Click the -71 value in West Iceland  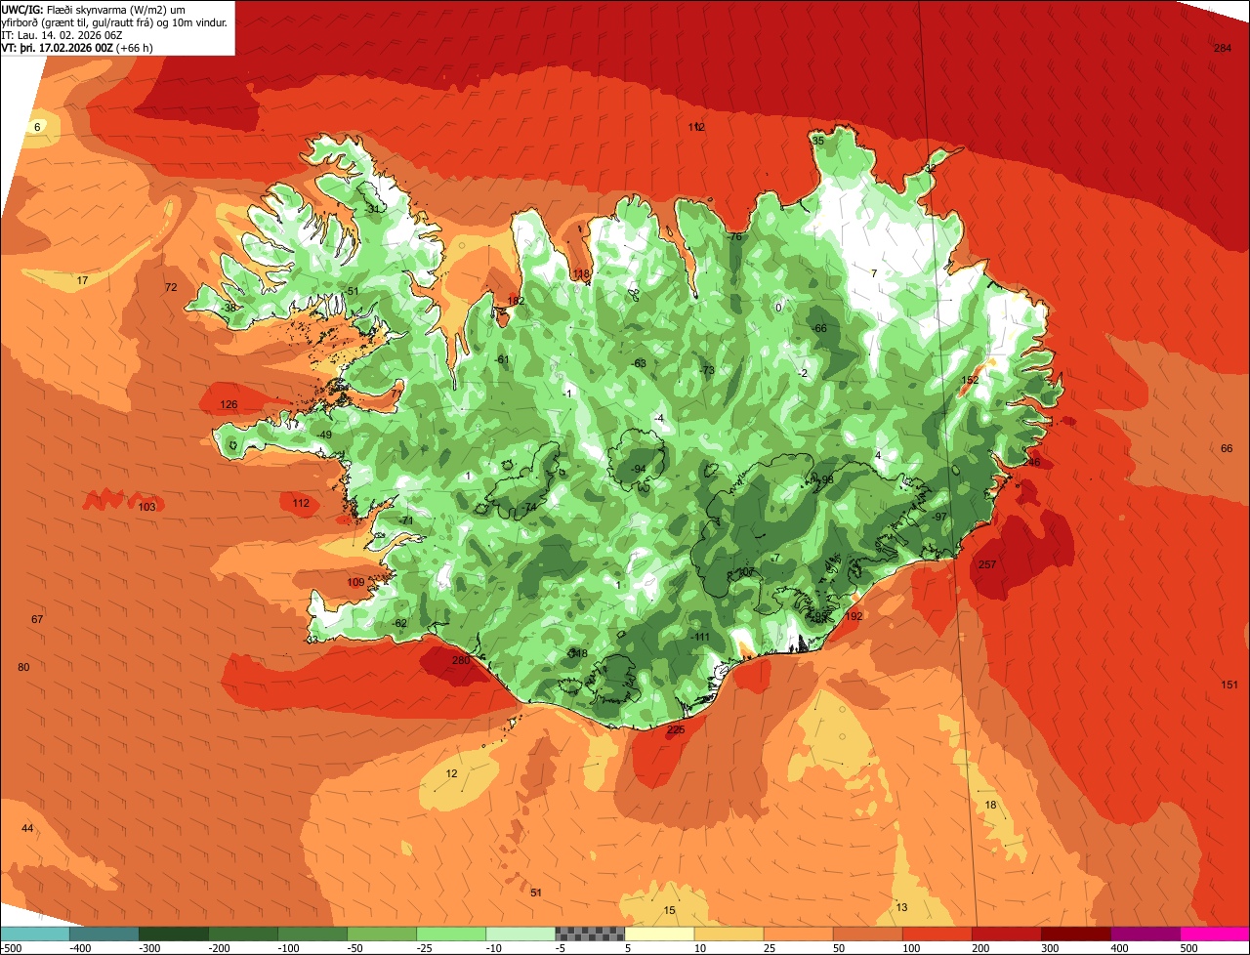[x=407, y=520]
